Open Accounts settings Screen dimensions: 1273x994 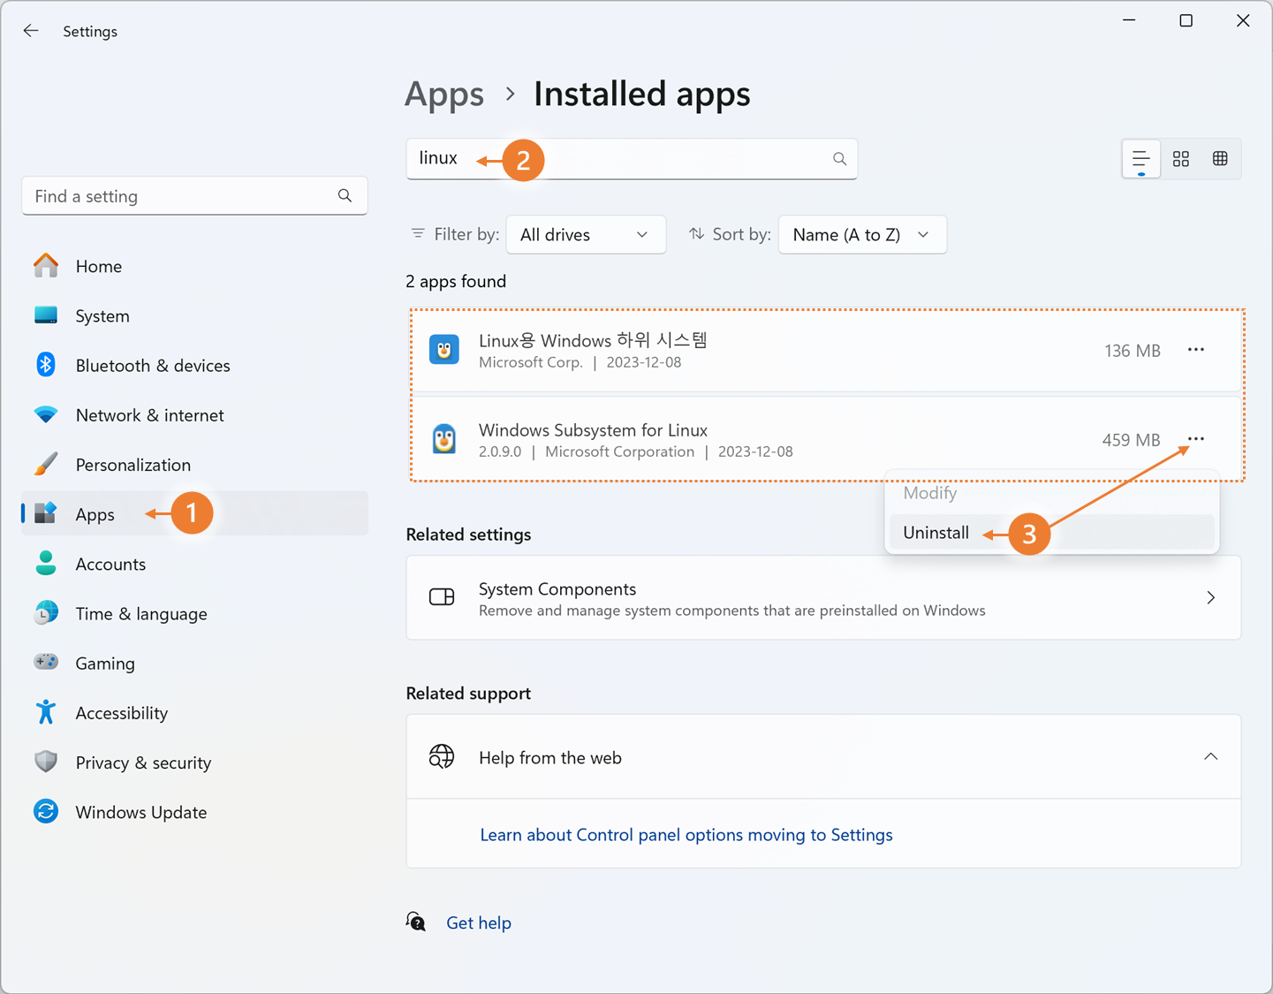click(194, 563)
